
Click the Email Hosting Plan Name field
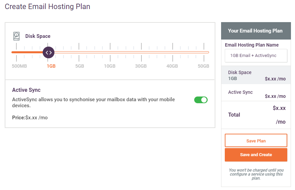(256, 56)
